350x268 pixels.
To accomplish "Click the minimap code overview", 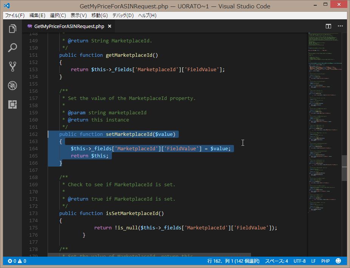I will tap(325, 123).
